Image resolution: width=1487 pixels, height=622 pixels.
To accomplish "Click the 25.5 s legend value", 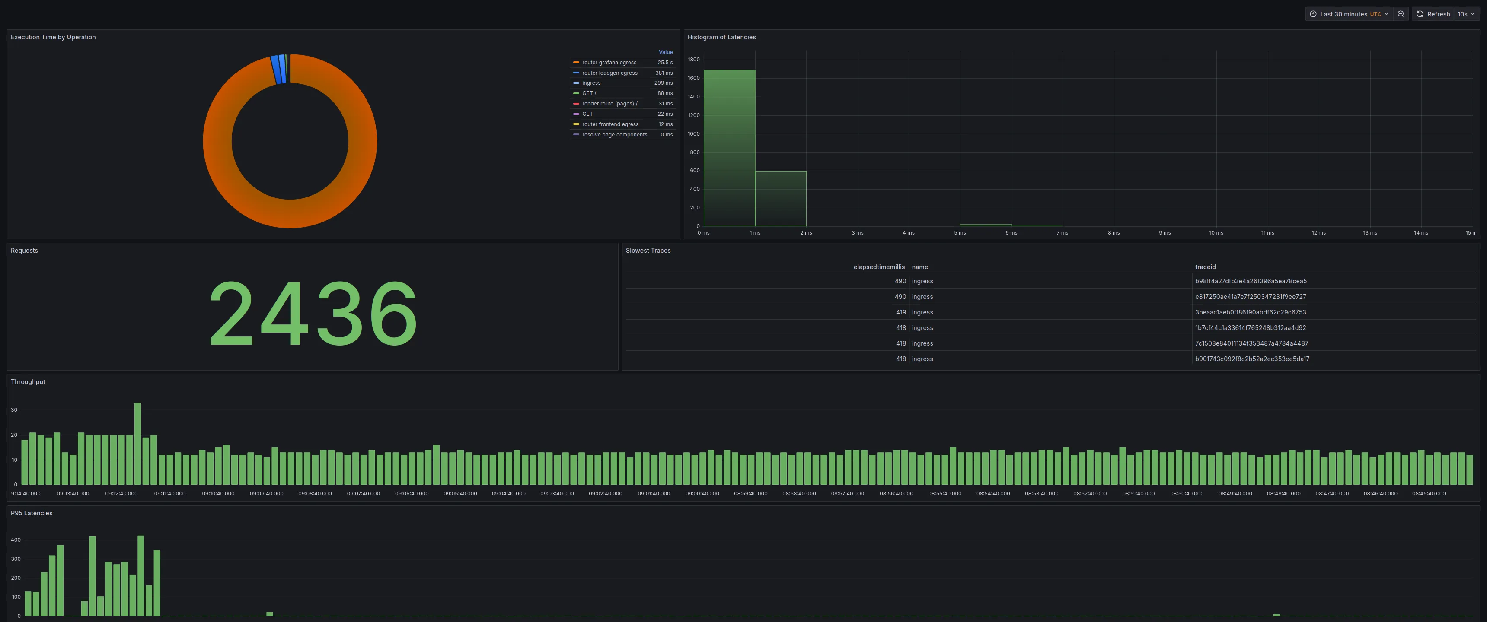I will click(x=665, y=62).
